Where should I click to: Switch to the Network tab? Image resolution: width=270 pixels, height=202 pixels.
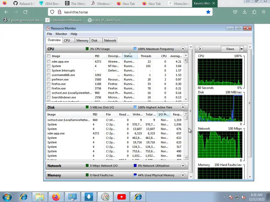pyautogui.click(x=110, y=40)
